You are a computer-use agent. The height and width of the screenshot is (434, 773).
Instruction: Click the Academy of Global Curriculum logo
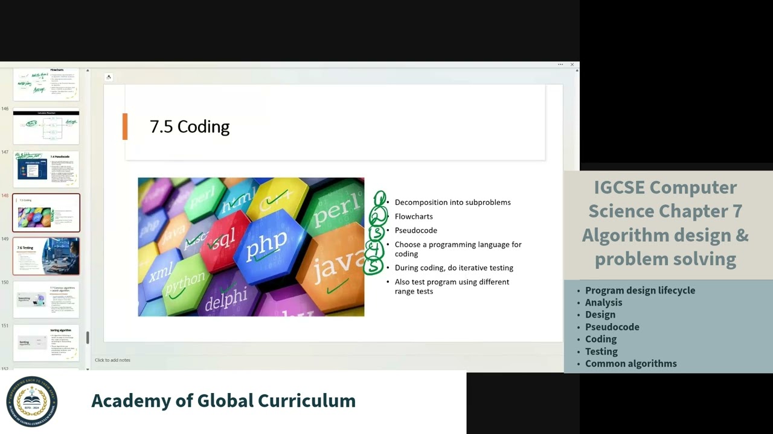pyautogui.click(x=31, y=401)
